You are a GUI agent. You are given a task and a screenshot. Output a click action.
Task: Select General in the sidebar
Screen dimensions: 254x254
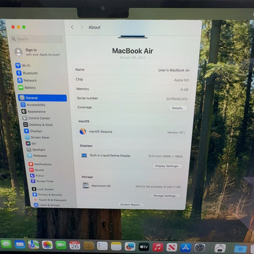[42, 98]
